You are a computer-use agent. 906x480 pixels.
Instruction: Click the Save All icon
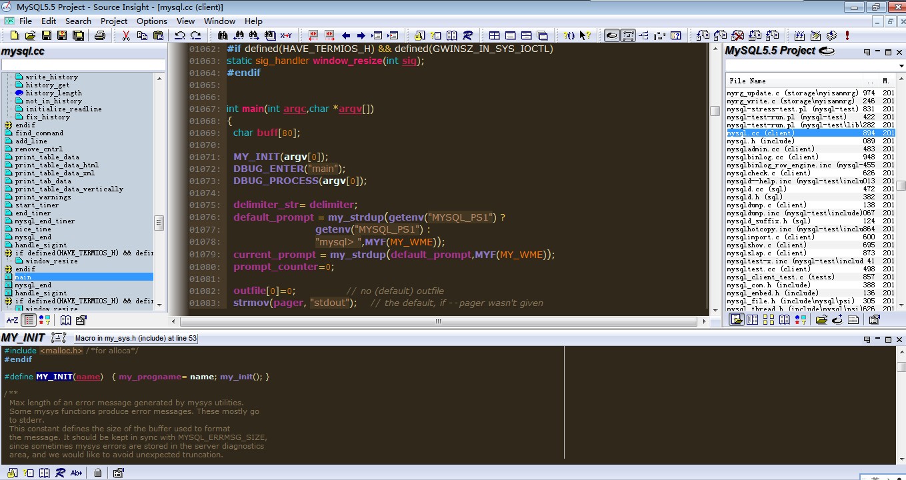coord(78,35)
